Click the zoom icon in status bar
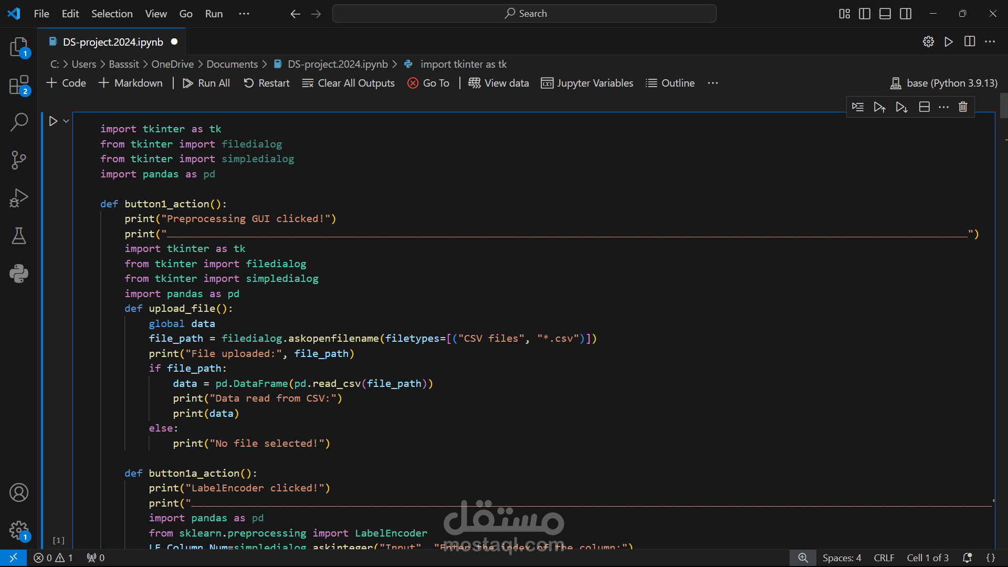Image resolution: width=1008 pixels, height=567 pixels. coord(803,558)
